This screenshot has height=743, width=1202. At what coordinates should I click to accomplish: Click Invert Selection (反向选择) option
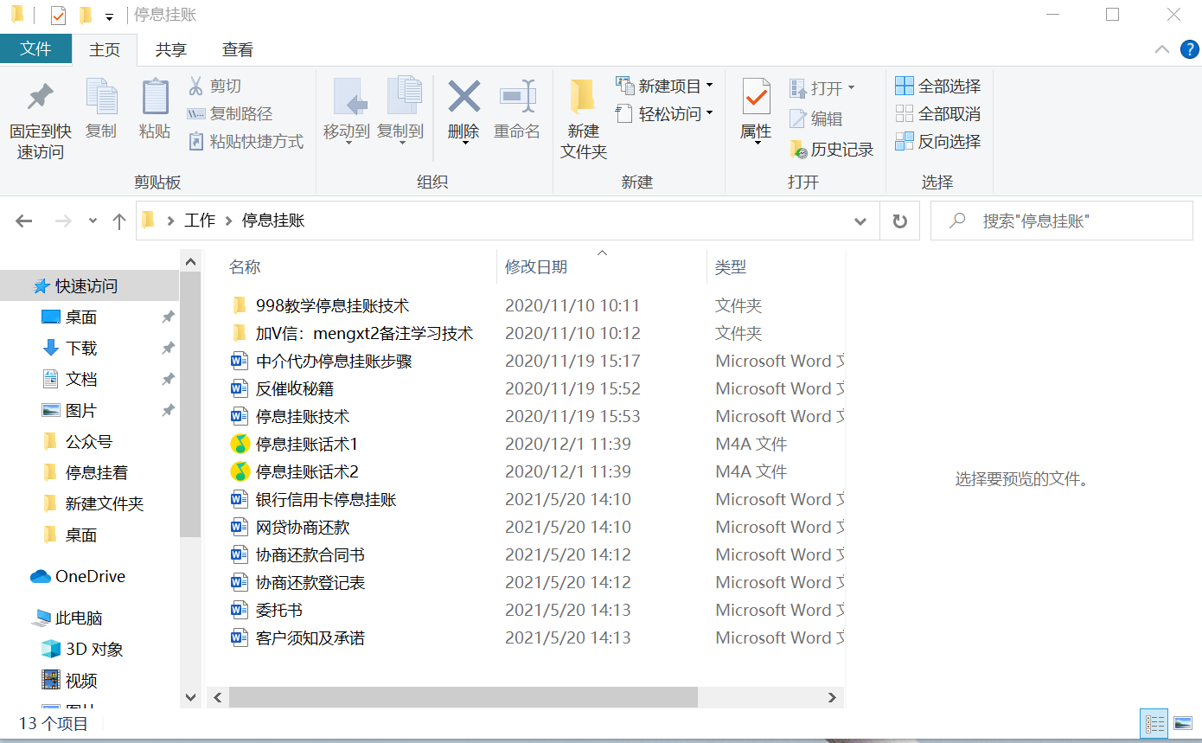pyautogui.click(x=939, y=142)
